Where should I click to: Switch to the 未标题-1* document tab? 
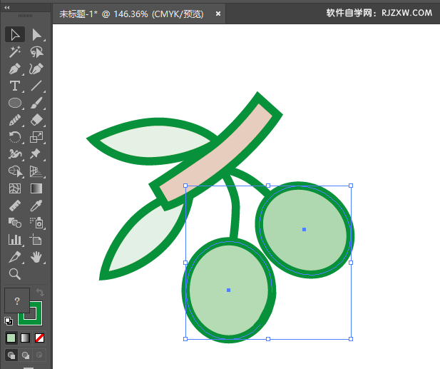[131, 14]
